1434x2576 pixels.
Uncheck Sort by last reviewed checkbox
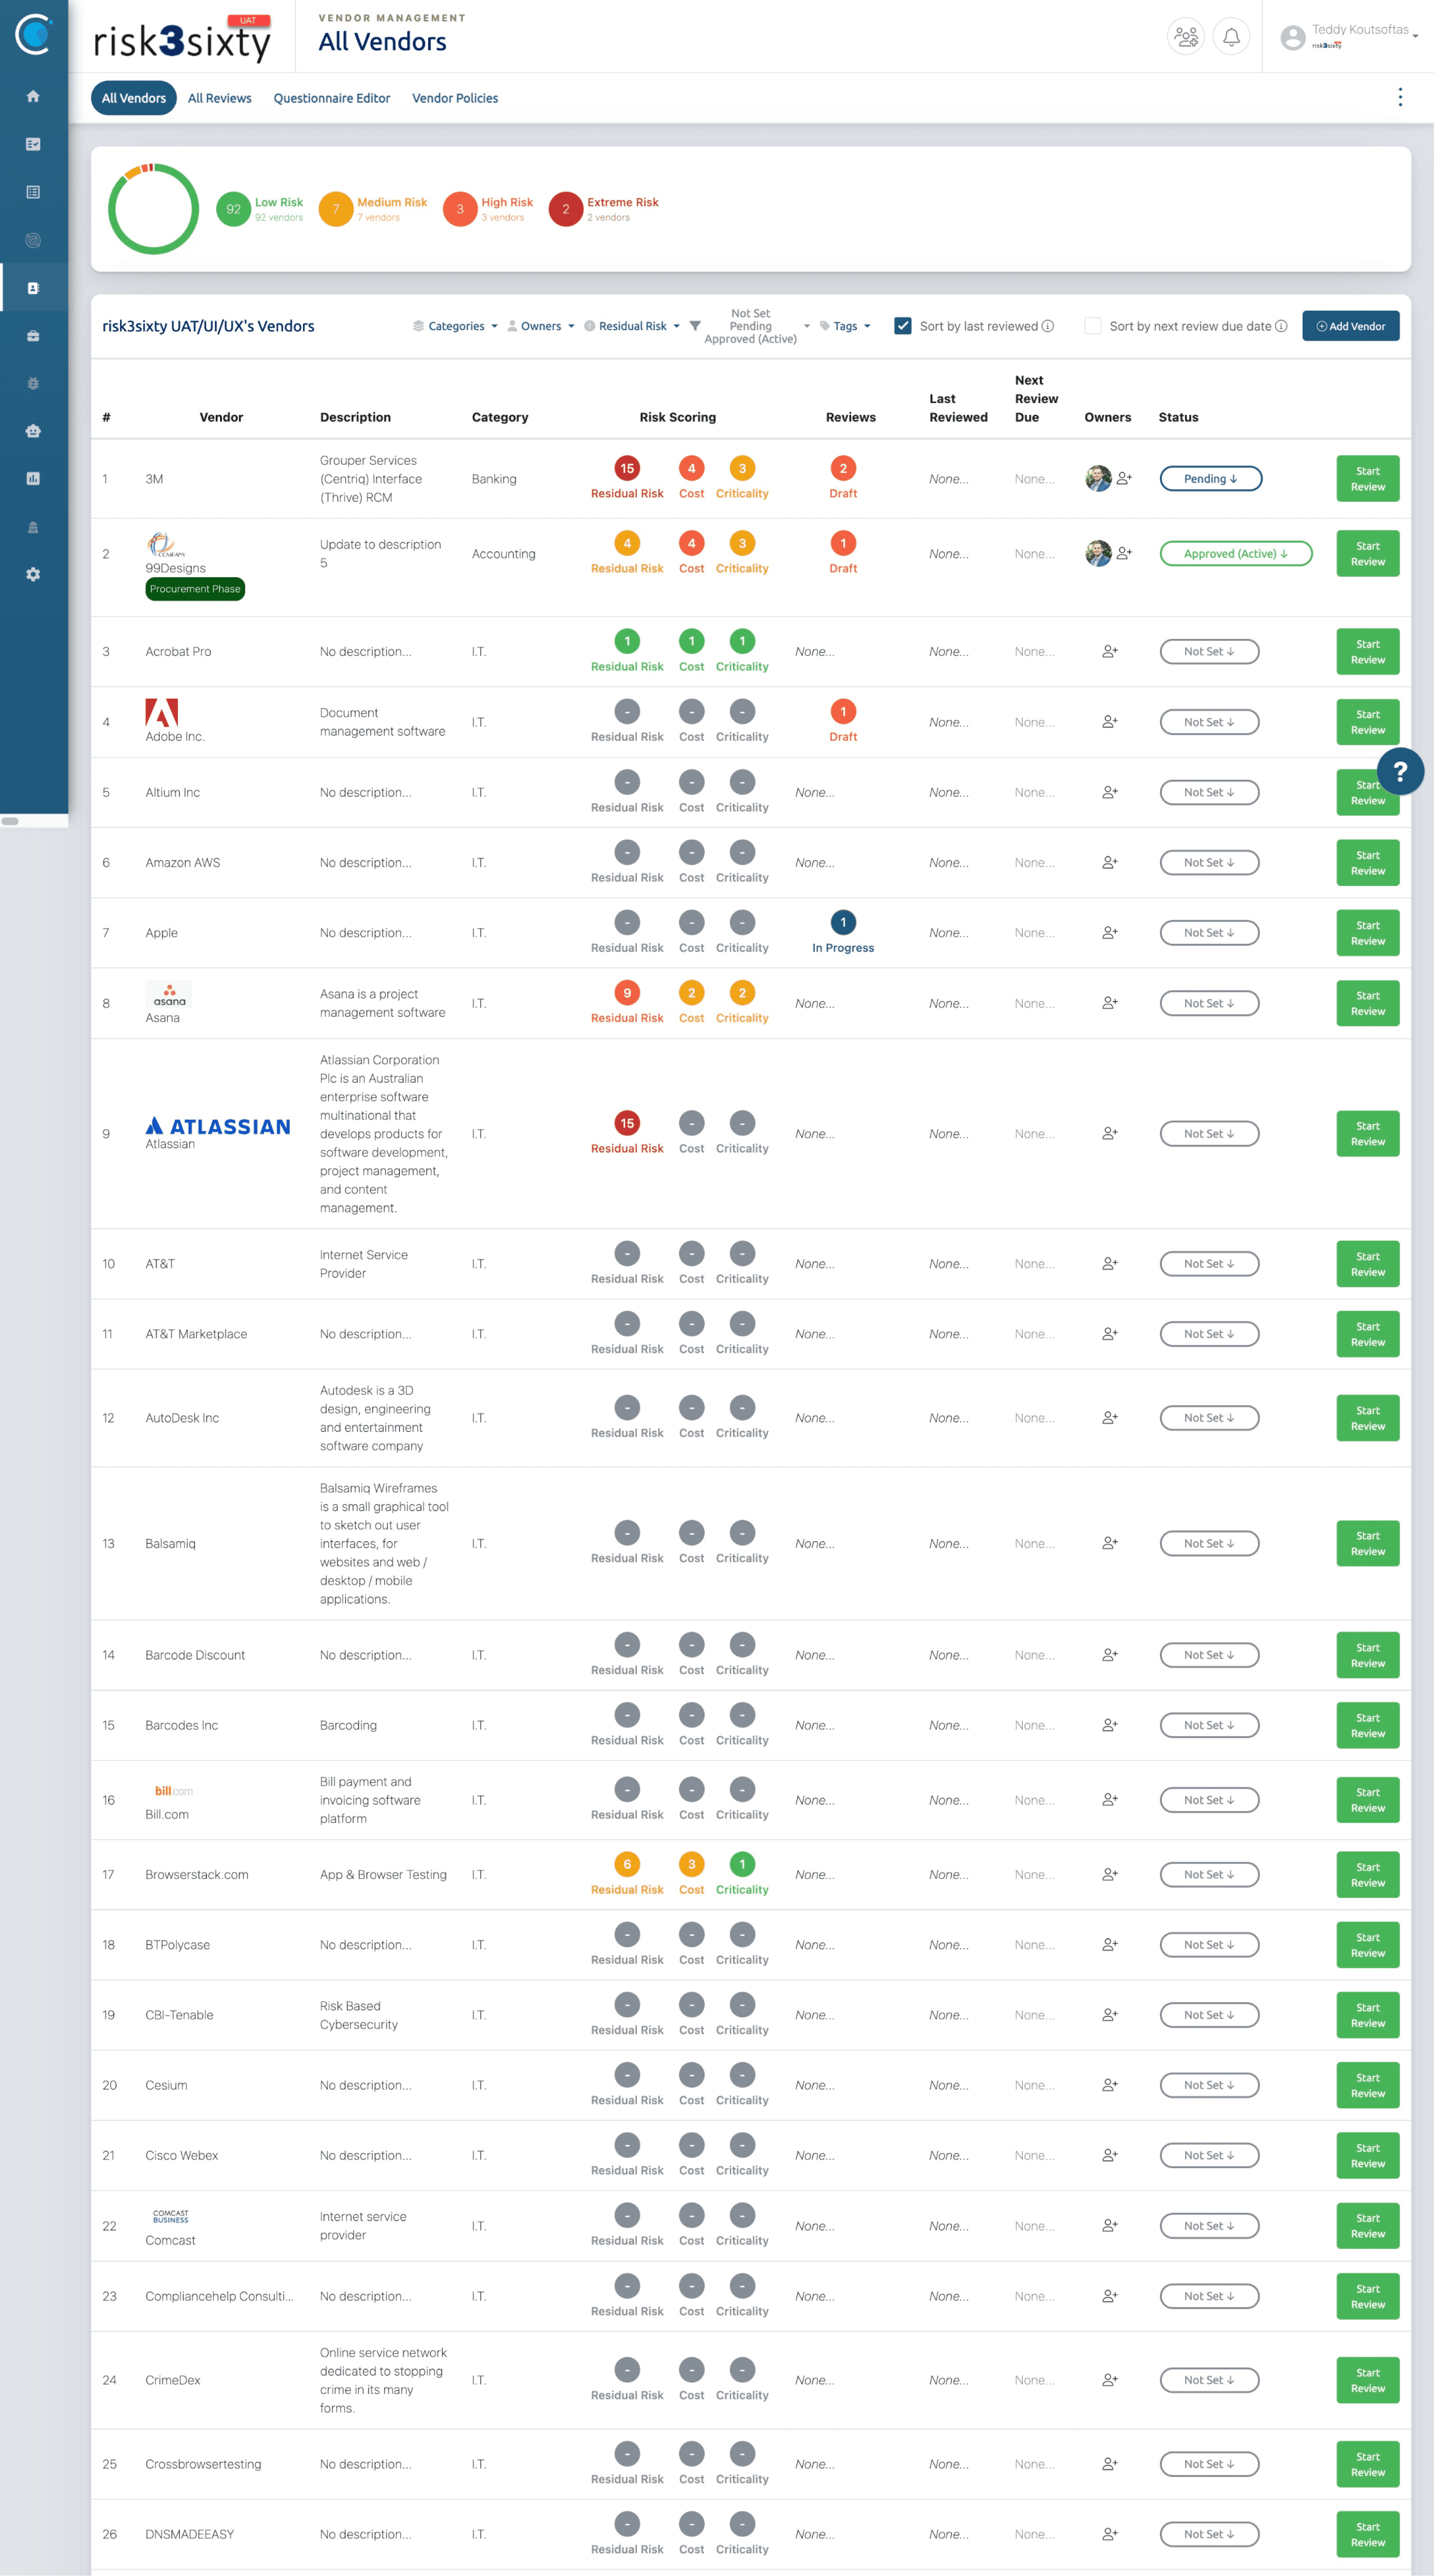pyautogui.click(x=902, y=326)
